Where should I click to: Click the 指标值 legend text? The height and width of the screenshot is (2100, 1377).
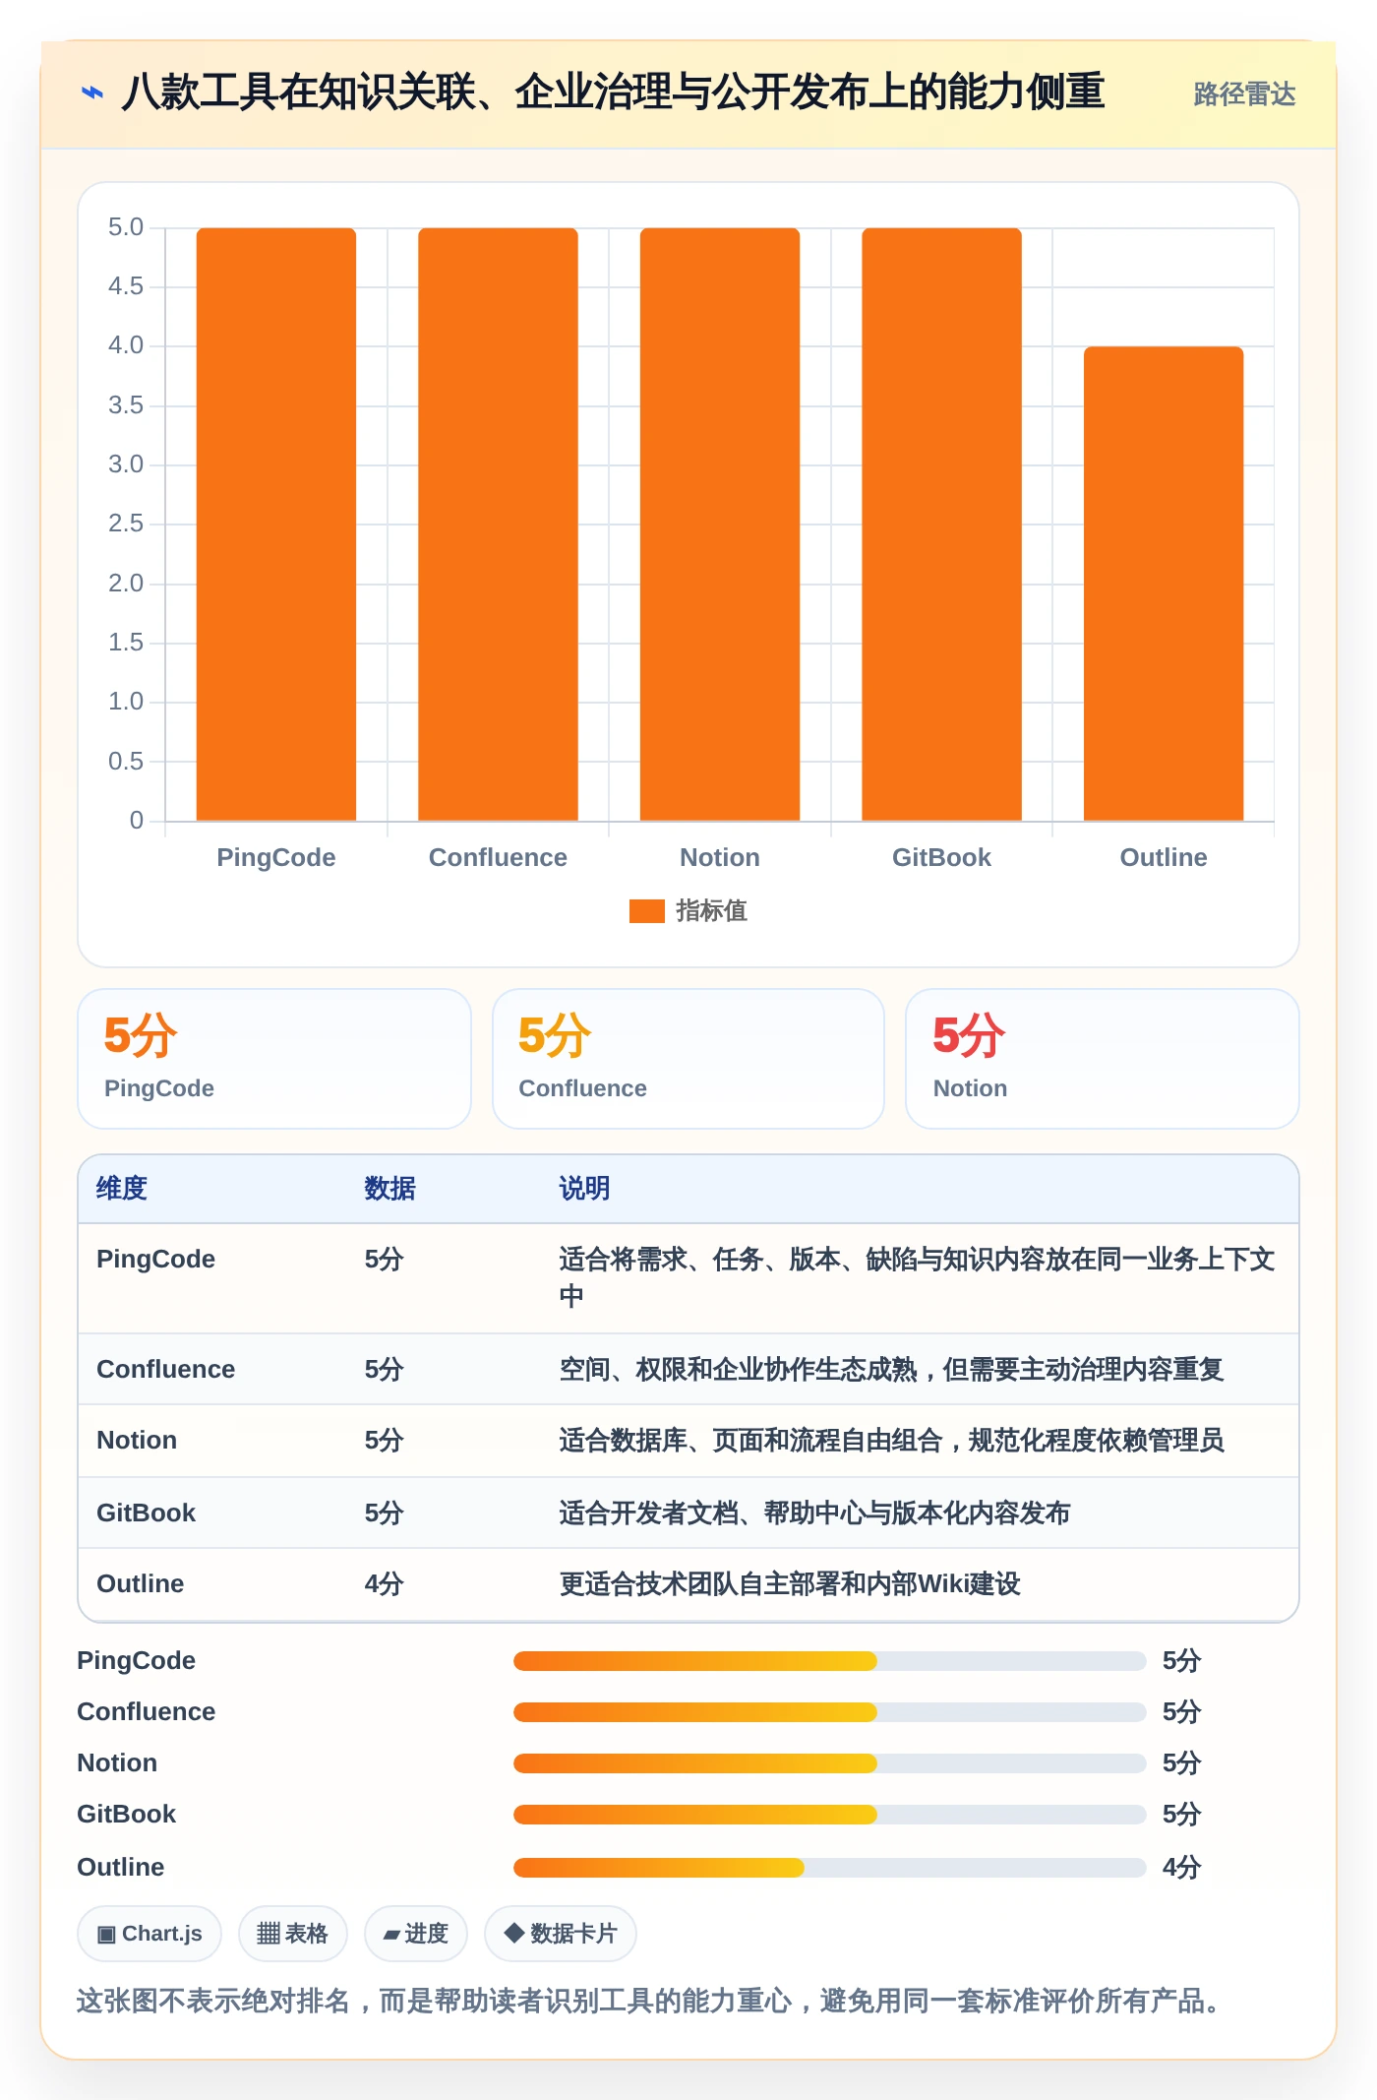(711, 911)
